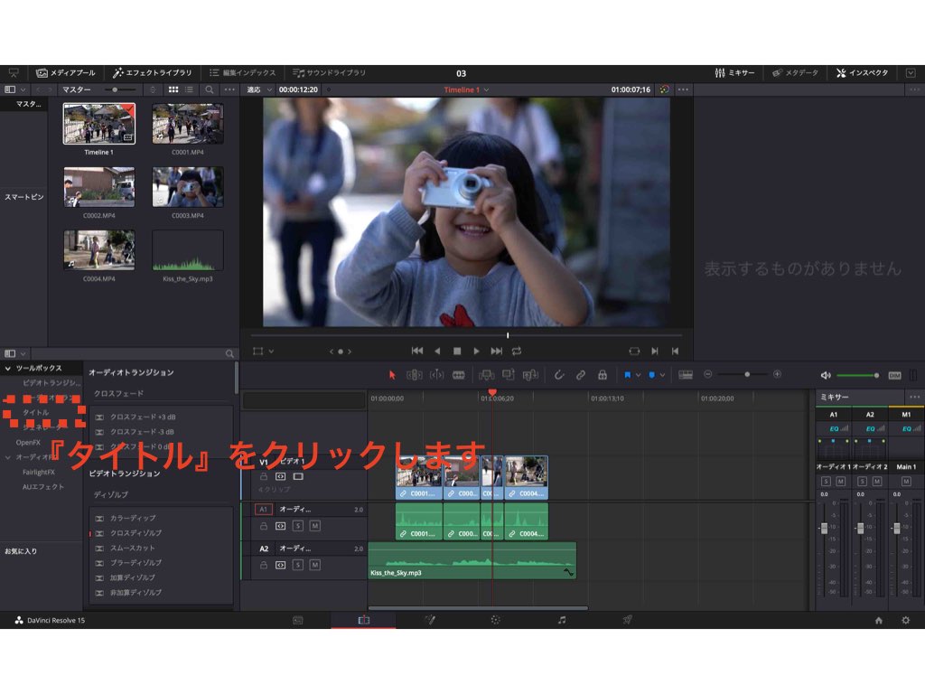
Task: Toggle the DIM audio button
Action: coord(895,375)
